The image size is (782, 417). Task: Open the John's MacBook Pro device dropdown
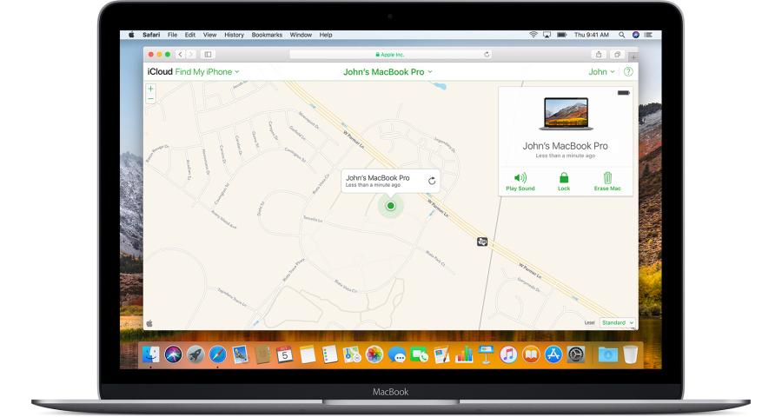388,72
